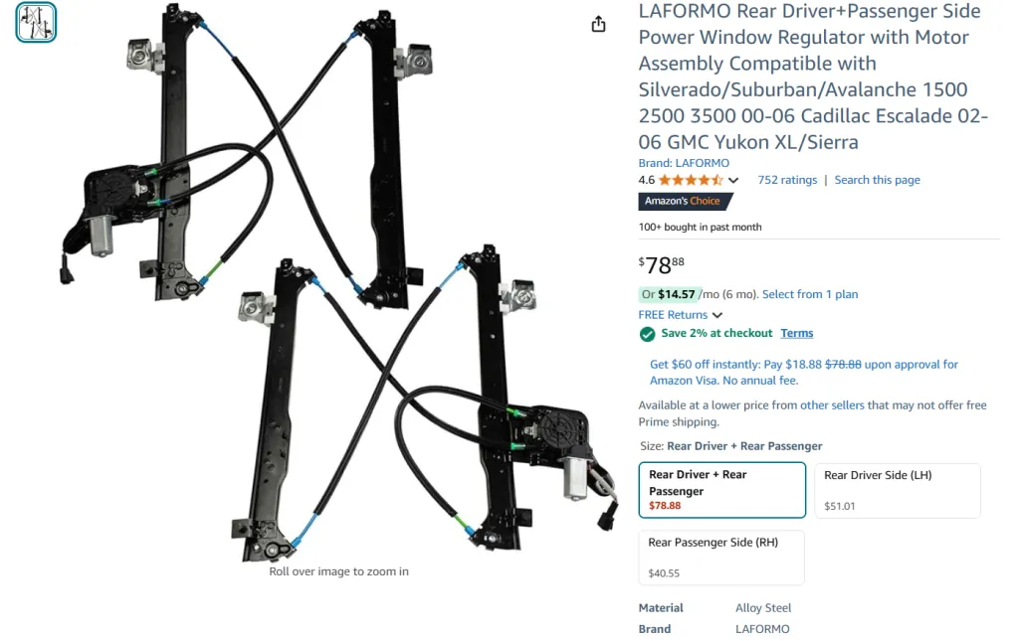Select Rear Driver + Rear Passenger size option
Screen dimensions: 1019x641
click(722, 490)
